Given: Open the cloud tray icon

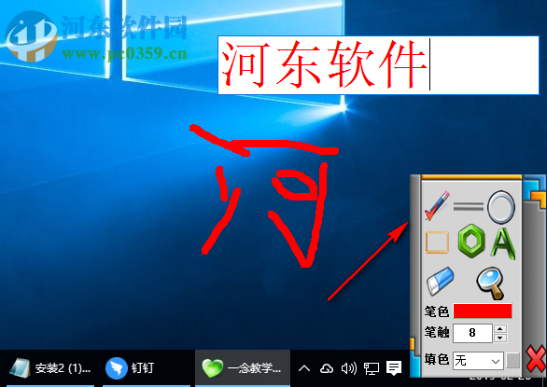Looking at the screenshot, I should pyautogui.click(x=327, y=368).
